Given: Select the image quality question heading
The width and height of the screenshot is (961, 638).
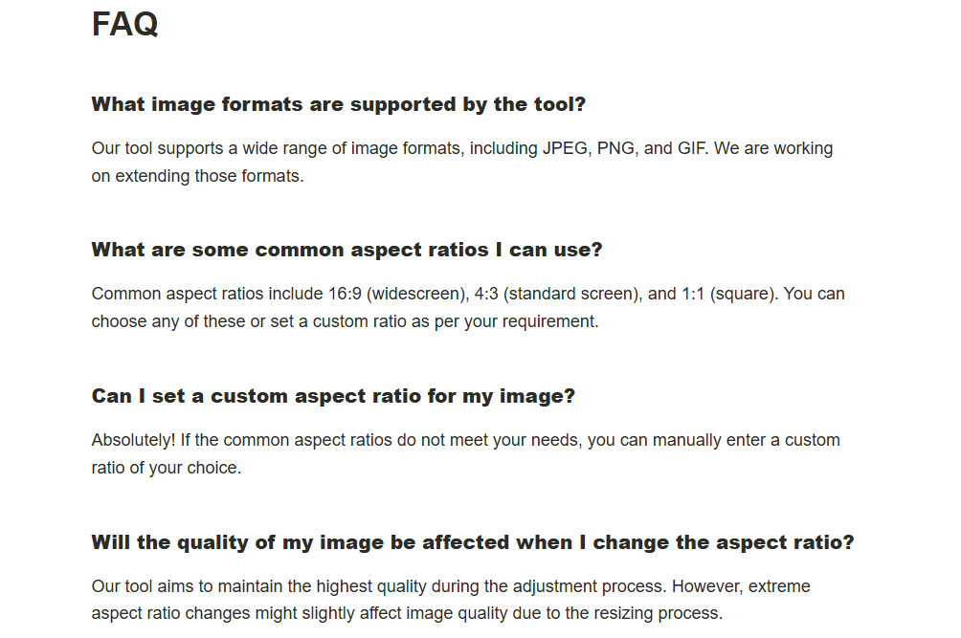Looking at the screenshot, I should 473,542.
